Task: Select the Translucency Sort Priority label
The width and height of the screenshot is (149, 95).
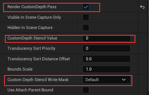Action: point(31,49)
